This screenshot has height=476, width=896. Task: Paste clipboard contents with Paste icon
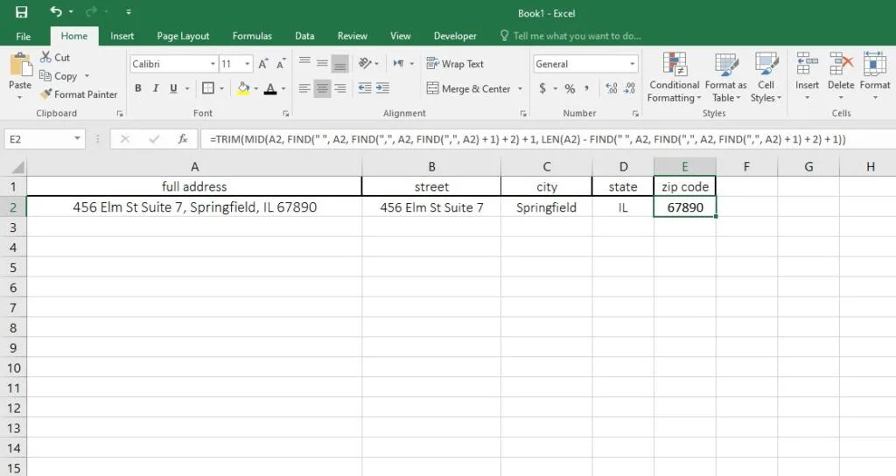click(x=21, y=64)
